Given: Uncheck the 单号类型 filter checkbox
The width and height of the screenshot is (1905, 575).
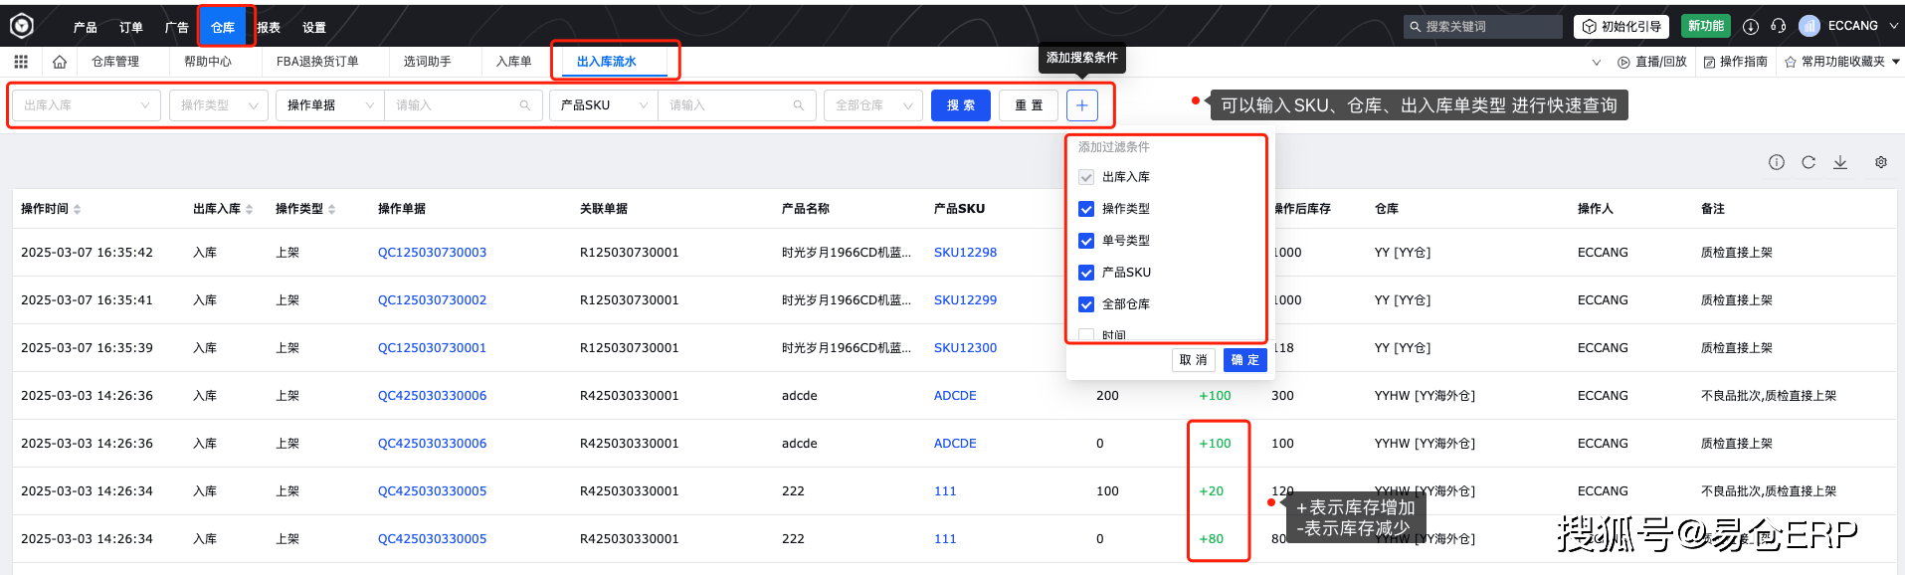Looking at the screenshot, I should (1086, 241).
